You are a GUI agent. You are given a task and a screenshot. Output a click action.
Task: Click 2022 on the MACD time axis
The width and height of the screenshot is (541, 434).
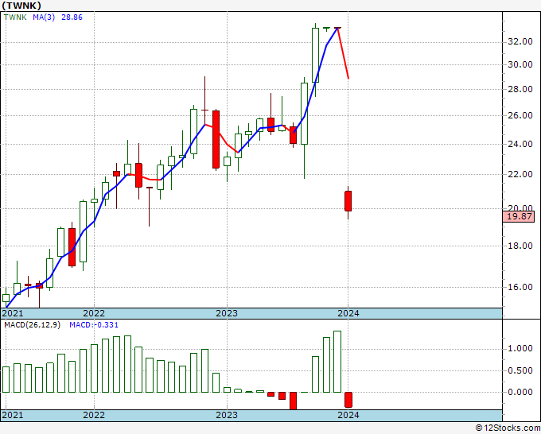pyautogui.click(x=94, y=415)
